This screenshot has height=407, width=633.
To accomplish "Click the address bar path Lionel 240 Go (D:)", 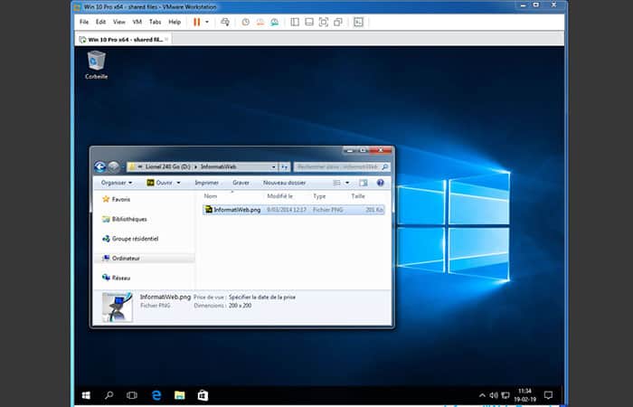I will [168, 166].
